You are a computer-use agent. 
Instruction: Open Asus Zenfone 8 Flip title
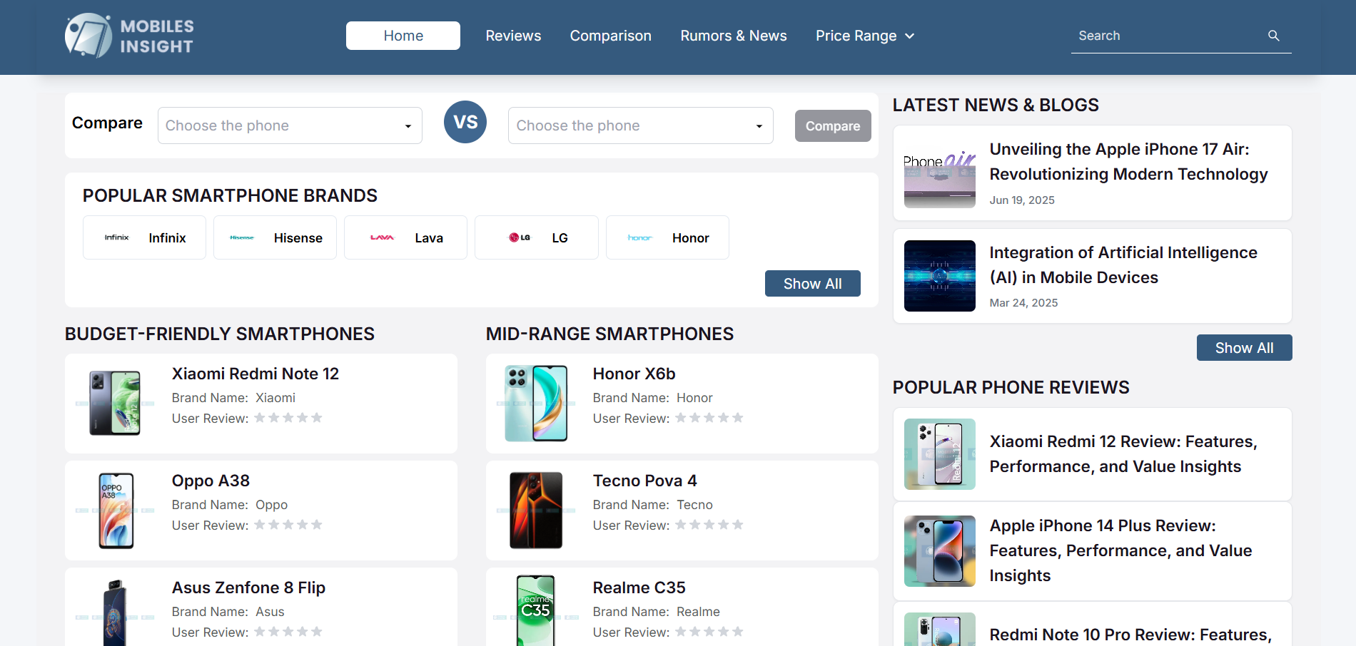tap(248, 588)
